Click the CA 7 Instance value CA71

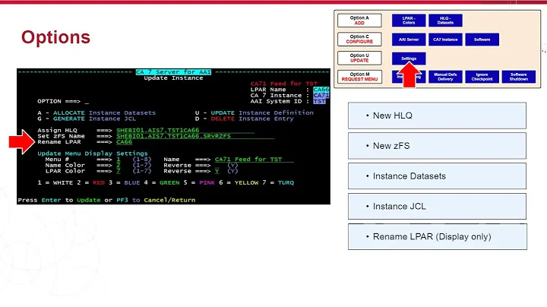tap(321, 96)
